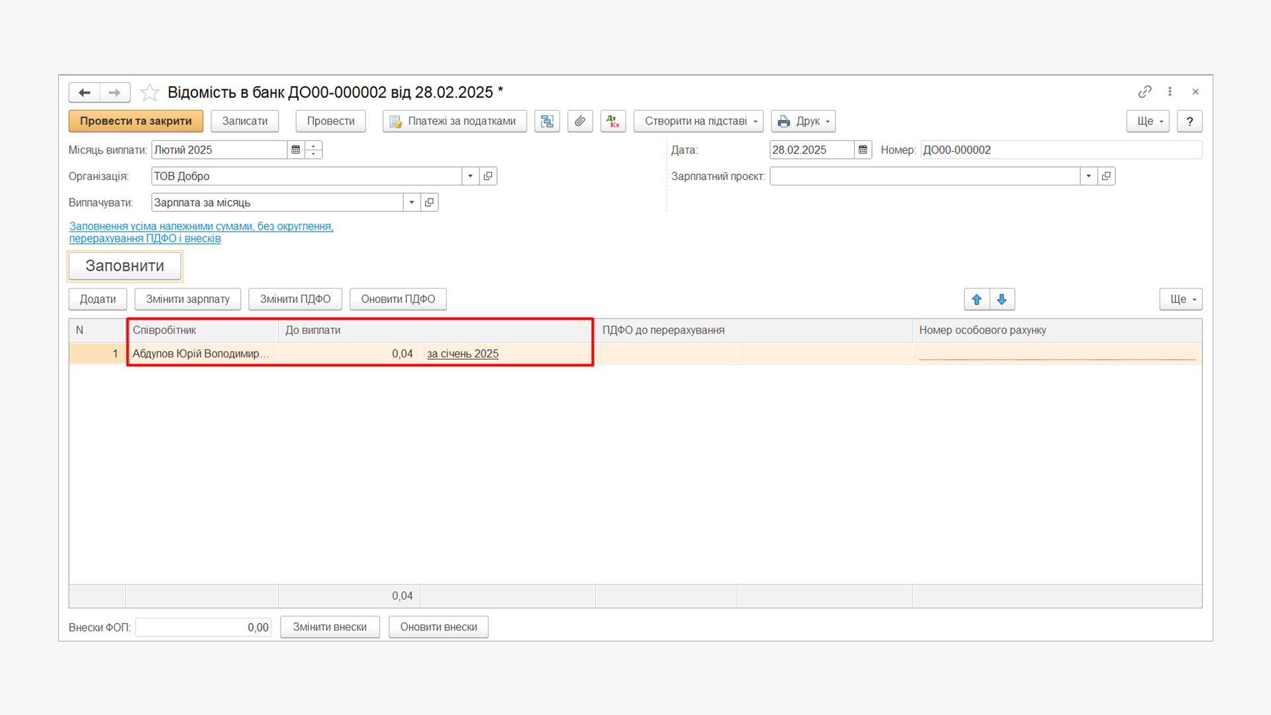1271x715 pixels.
Task: Open Друк print menu
Action: click(x=803, y=121)
